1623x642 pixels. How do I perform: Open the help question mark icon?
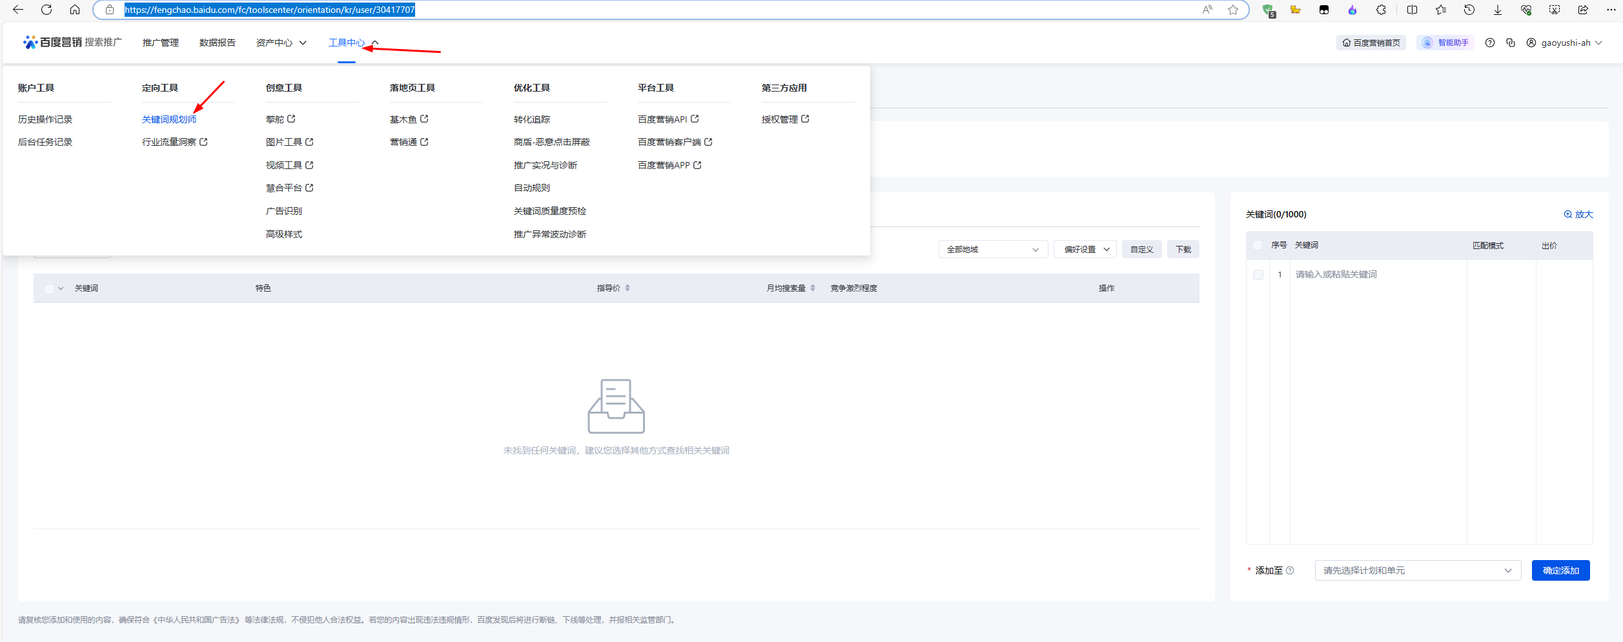(1490, 43)
